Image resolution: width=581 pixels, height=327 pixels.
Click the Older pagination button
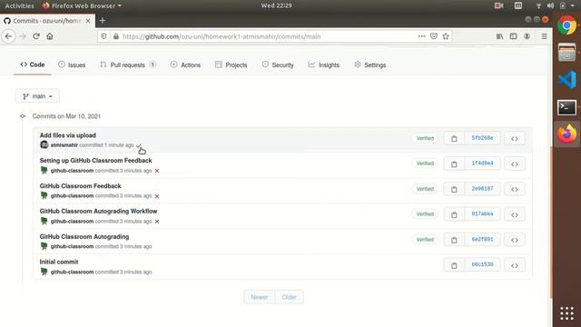click(x=289, y=297)
